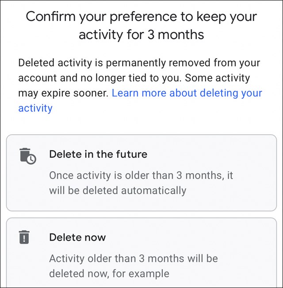The image size is (283, 288).
Task: Click 'account and no longer tied to you' text
Action: point(99,78)
